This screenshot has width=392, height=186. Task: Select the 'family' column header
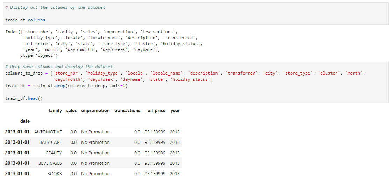[x=55, y=110]
